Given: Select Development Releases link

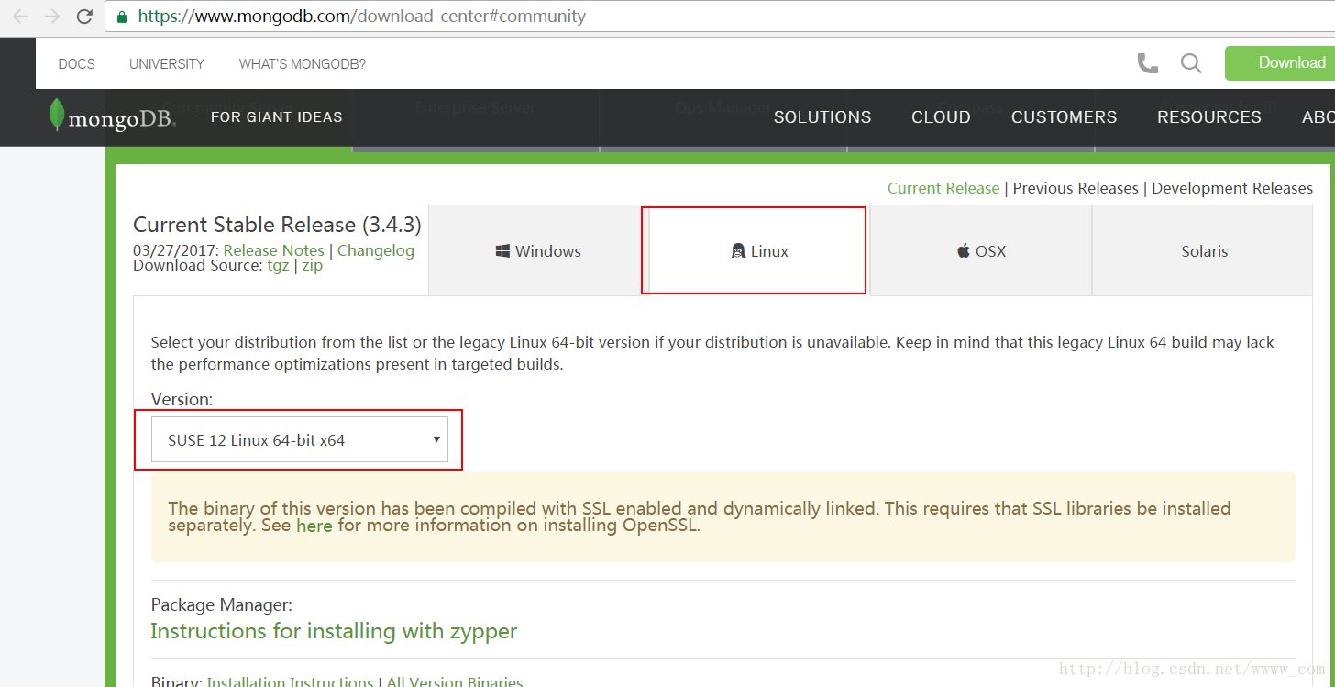Looking at the screenshot, I should coord(1232,188).
